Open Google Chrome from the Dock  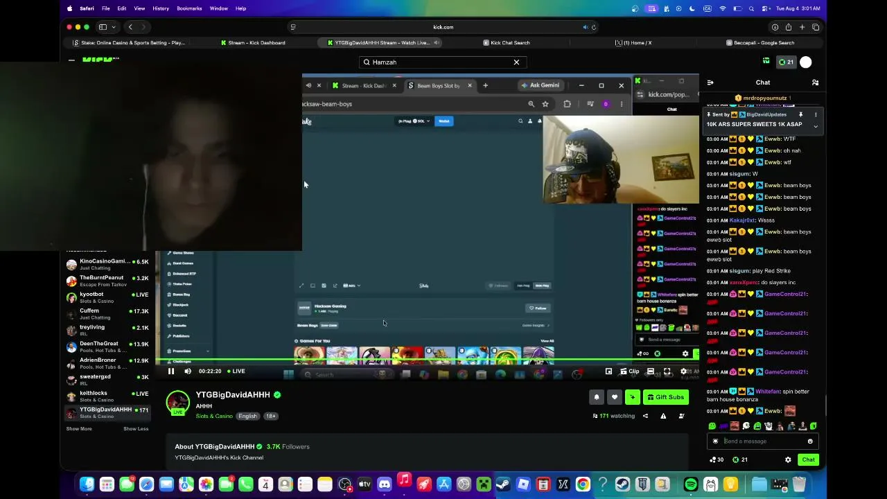pos(583,484)
